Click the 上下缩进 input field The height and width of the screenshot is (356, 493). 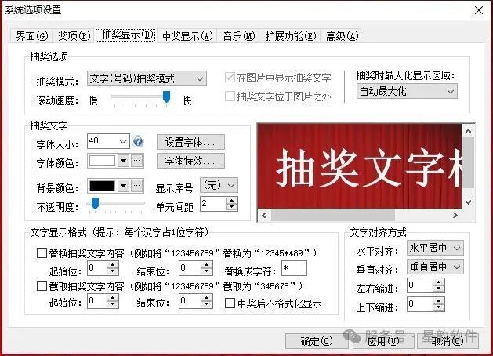point(420,304)
